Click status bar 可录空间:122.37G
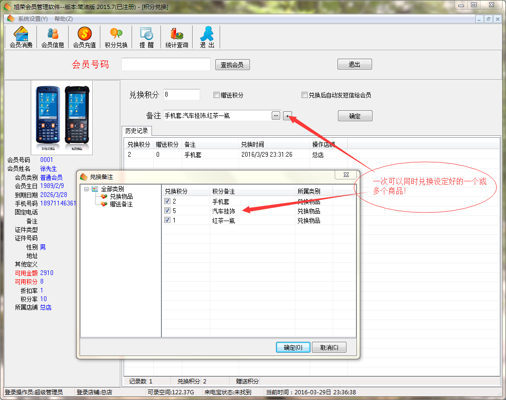The image size is (506, 400). pos(171,392)
